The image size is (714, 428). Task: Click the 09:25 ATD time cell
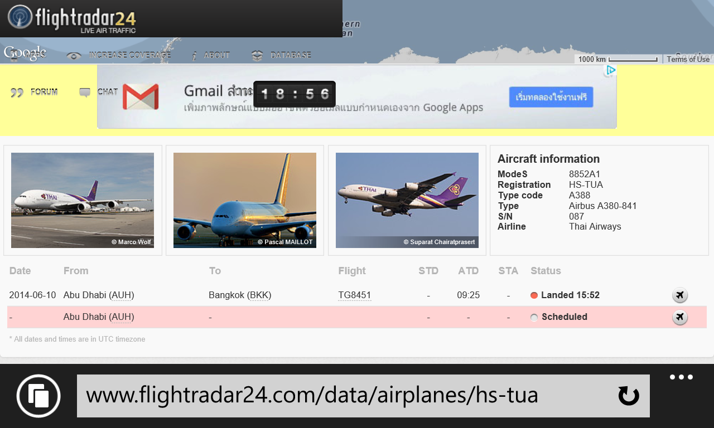469,295
